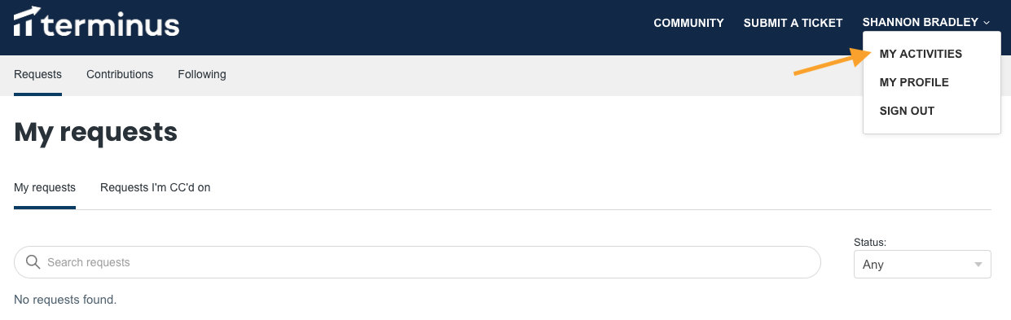
Task: Click the No requests found message
Action: pyautogui.click(x=65, y=300)
